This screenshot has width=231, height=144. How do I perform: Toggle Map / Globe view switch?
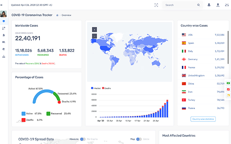(139, 139)
